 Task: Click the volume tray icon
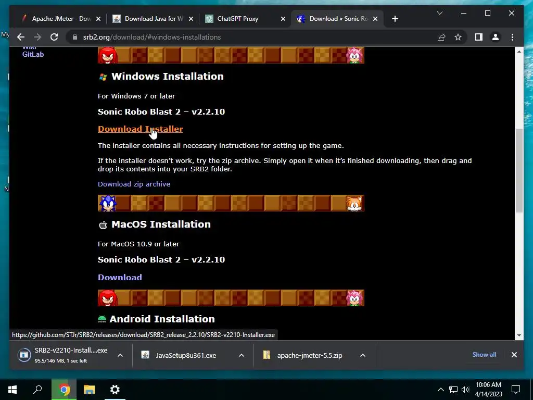click(x=465, y=390)
